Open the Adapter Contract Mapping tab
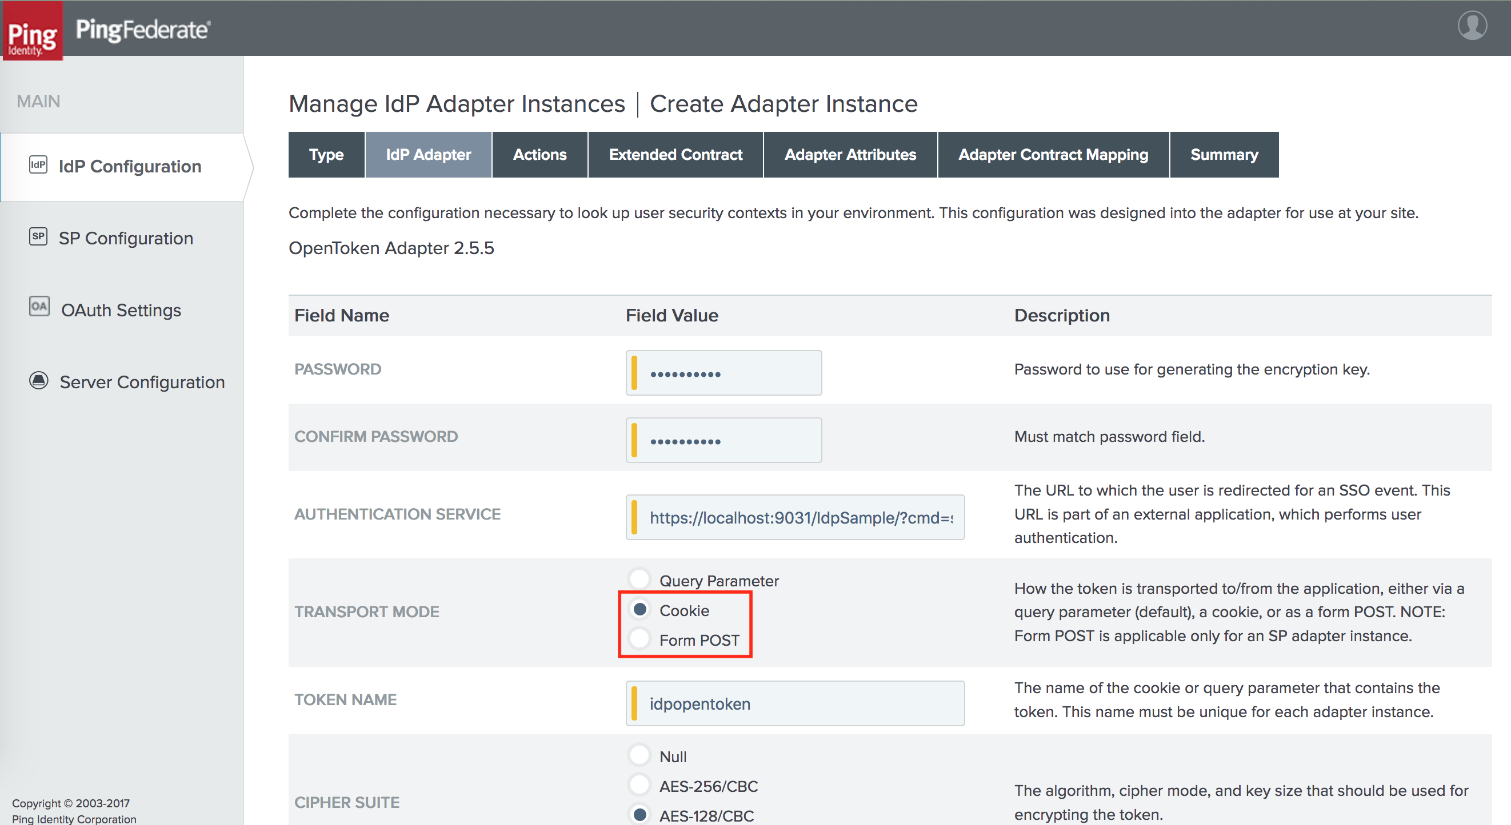The height and width of the screenshot is (825, 1511). point(1053,155)
